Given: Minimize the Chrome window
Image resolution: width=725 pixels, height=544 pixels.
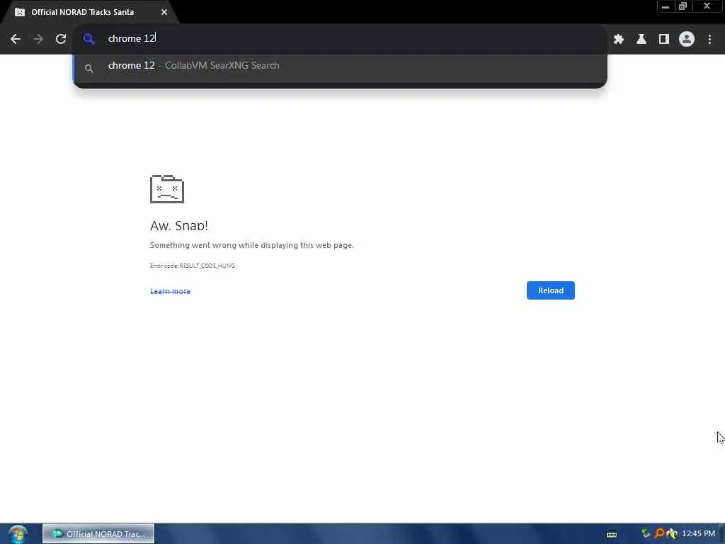Looking at the screenshot, I should (x=666, y=6).
